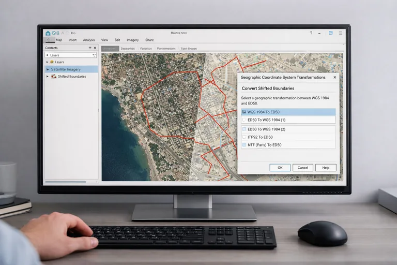Screen dimensions: 397x265
Task: Close the Contents pane
Action: pyautogui.click(x=95, y=48)
